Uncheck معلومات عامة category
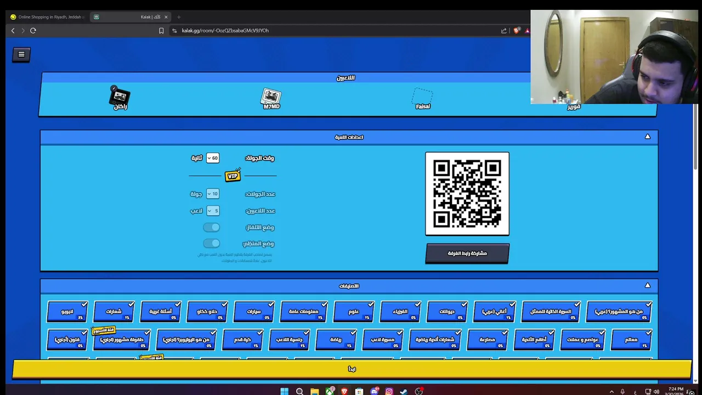Screen dimensions: 702x395 click(304, 311)
